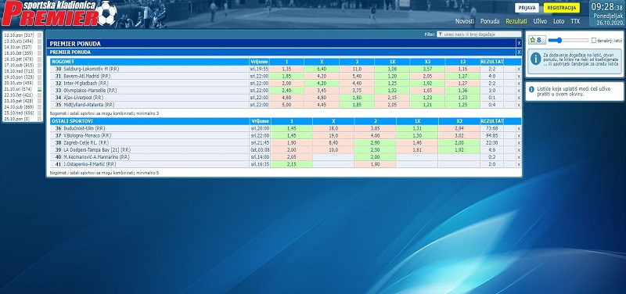
Task: Remove Salzburg-Lokomotiv M row with its x
Action: 519,69
